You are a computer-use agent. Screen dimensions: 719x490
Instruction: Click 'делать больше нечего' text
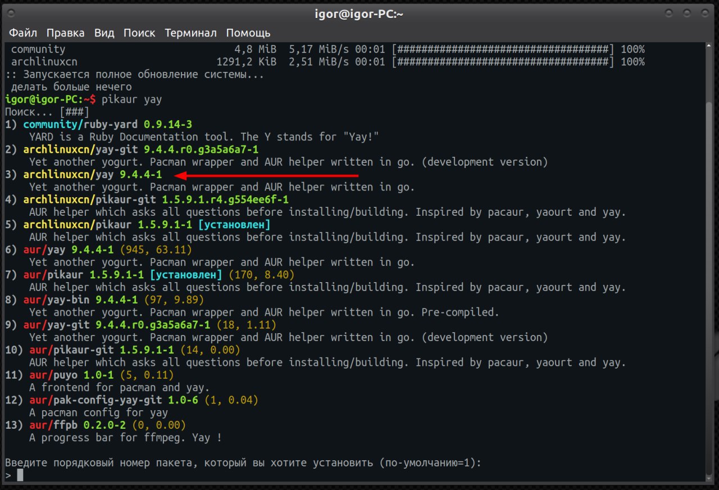[71, 87]
